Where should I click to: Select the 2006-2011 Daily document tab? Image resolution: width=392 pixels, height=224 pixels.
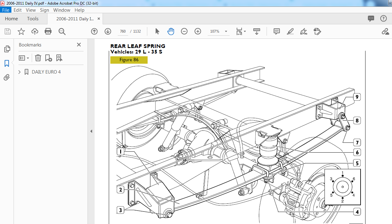[x=75, y=19]
